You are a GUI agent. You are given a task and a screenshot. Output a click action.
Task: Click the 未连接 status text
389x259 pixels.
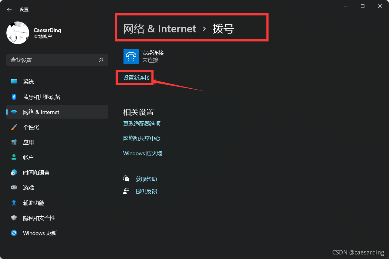(150, 60)
